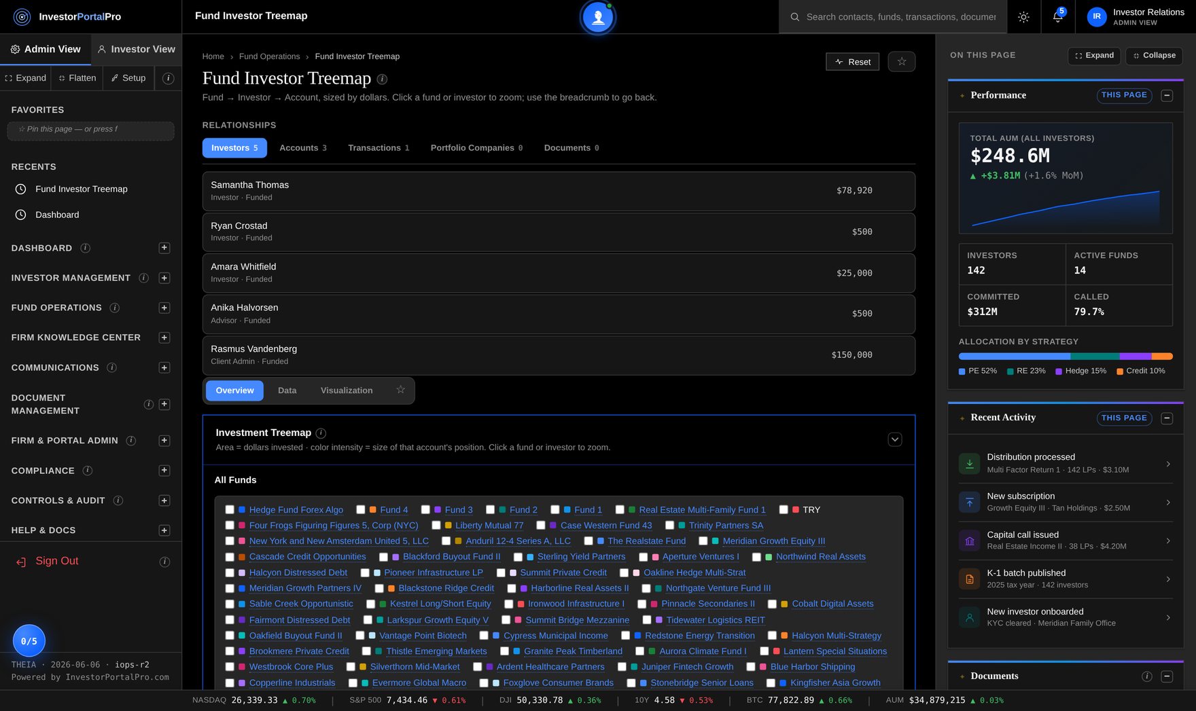Expand the Firm Knowledge Center section
This screenshot has height=711, width=1196.
coord(164,338)
